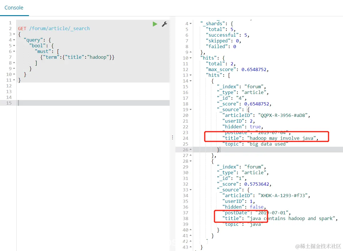Collapse the outer "hits" object on line 10
The height and width of the screenshot is (251, 343).
(191, 58)
